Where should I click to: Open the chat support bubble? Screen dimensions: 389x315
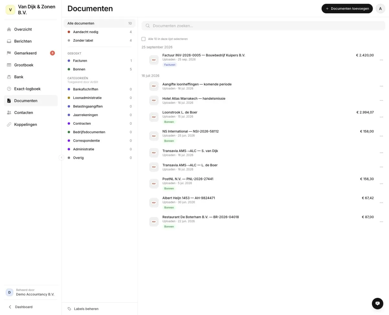pos(377,303)
